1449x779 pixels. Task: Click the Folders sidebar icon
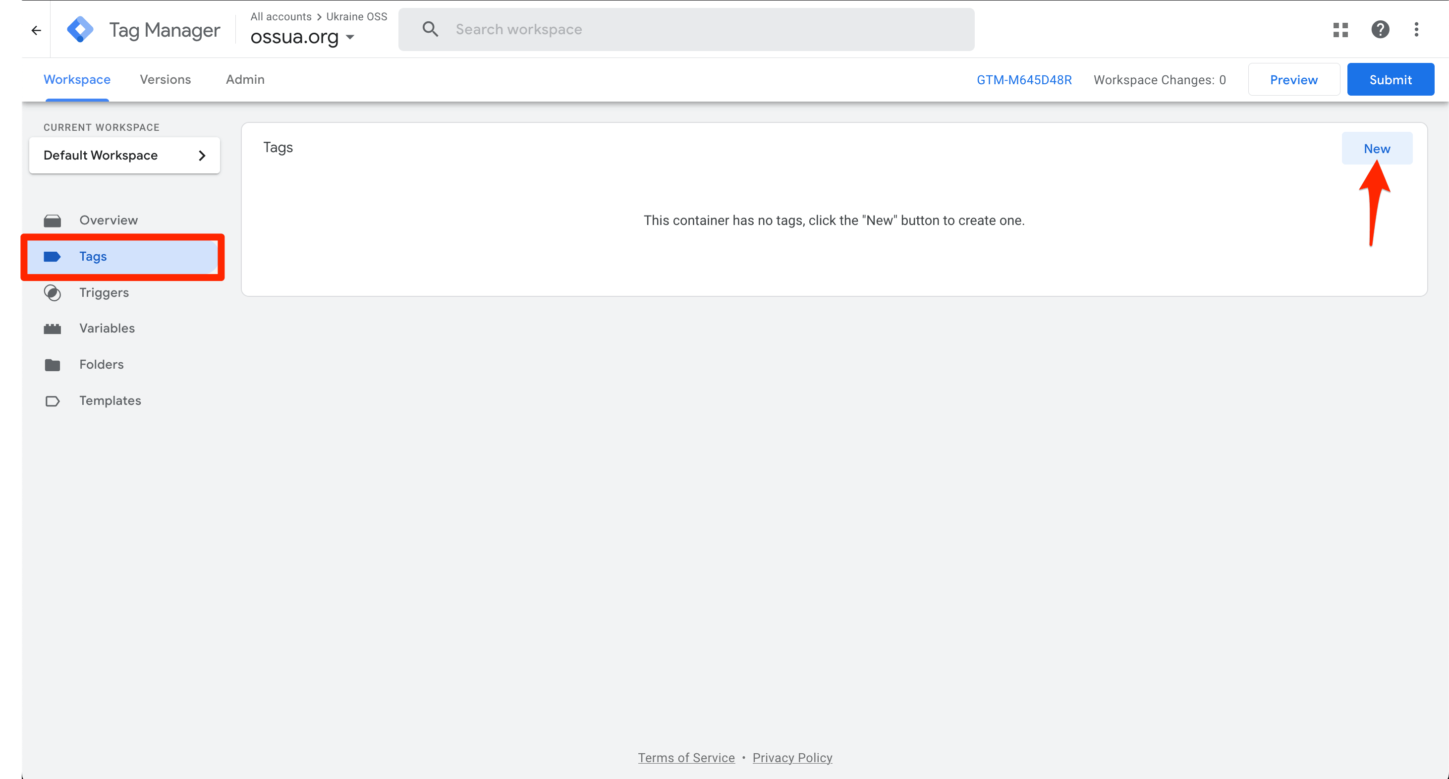[53, 365]
